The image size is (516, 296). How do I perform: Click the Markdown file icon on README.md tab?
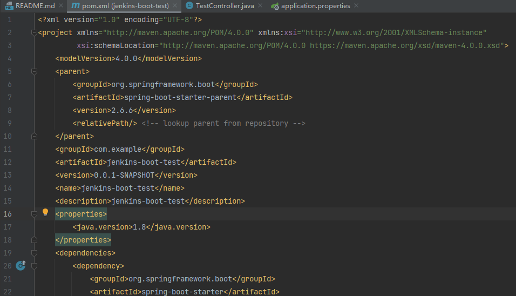(9, 6)
